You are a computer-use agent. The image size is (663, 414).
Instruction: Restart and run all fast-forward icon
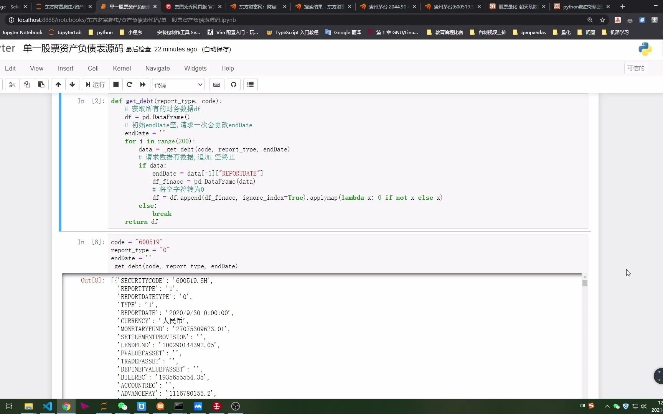point(143,84)
